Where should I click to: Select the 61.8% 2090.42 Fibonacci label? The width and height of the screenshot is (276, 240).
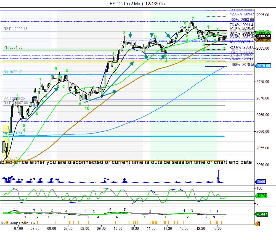point(242,28)
